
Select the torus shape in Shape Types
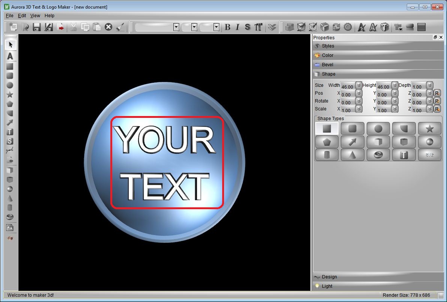click(x=378, y=154)
